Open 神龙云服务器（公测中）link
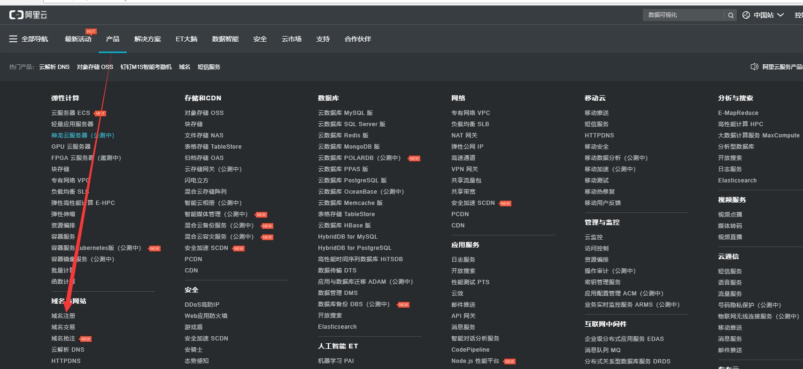The image size is (803, 369). [x=83, y=136]
